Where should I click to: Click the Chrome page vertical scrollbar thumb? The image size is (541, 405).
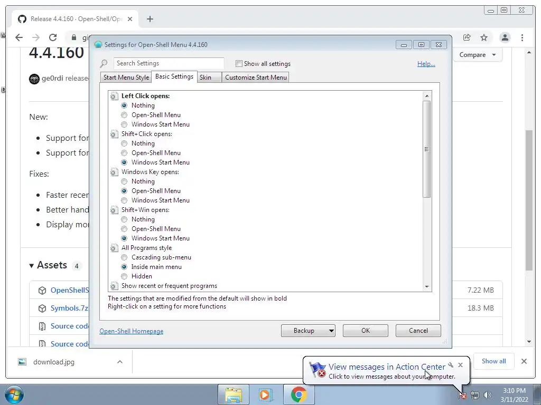pos(529,200)
